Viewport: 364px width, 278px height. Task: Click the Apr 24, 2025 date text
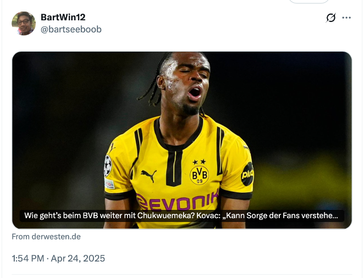78,258
